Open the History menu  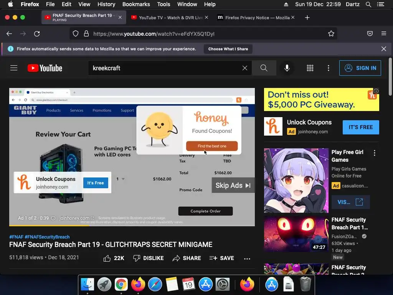(106, 4)
